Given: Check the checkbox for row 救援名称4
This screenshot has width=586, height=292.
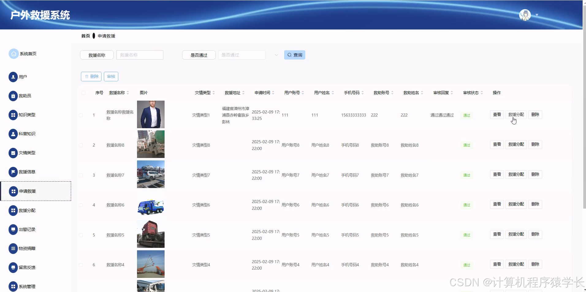Looking at the screenshot, I should click(x=81, y=265).
